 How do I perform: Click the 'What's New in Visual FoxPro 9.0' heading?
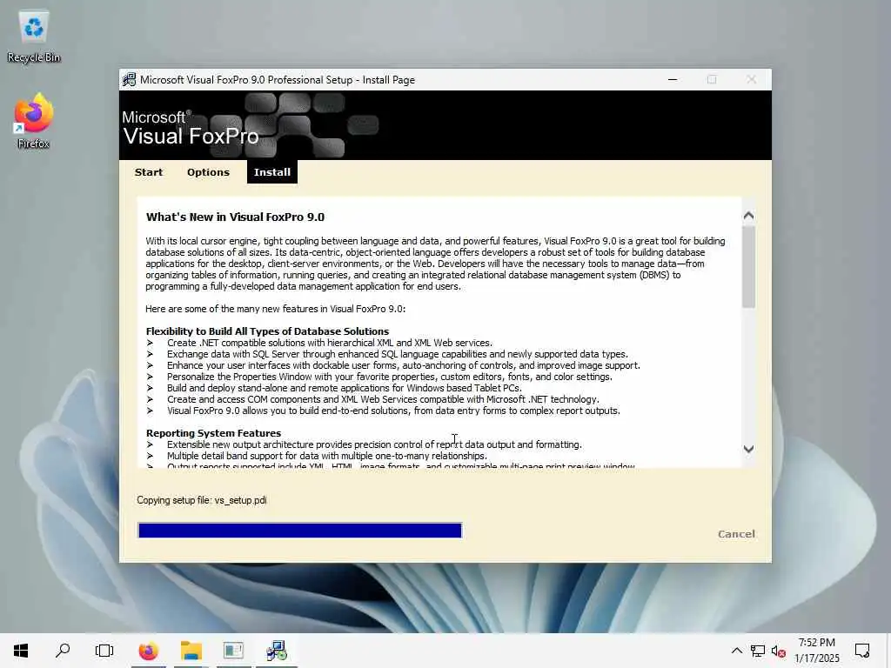pos(235,217)
